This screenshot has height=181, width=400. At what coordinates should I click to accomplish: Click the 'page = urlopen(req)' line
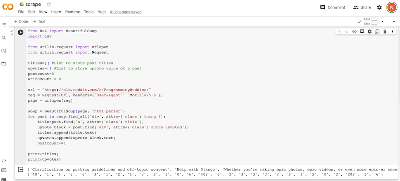pyautogui.click(x=50, y=101)
